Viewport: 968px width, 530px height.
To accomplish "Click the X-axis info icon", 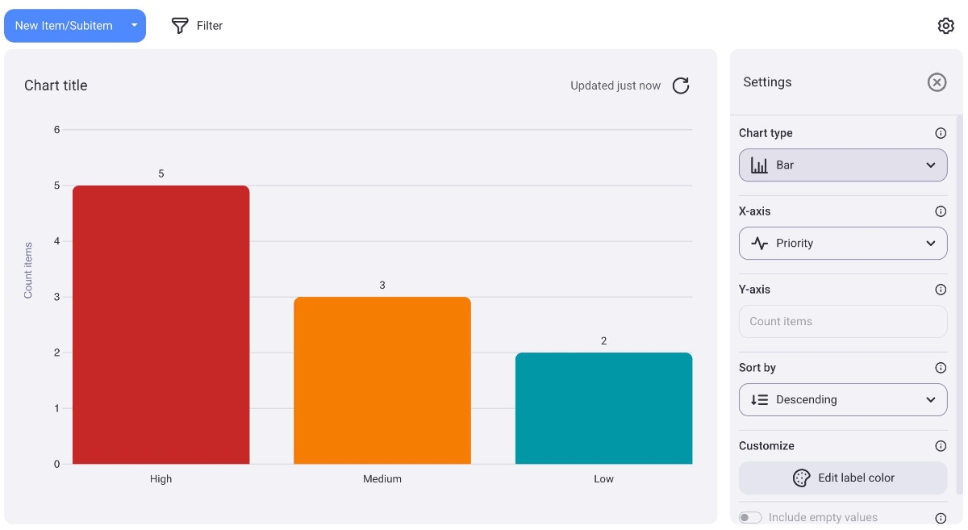I will coord(940,211).
